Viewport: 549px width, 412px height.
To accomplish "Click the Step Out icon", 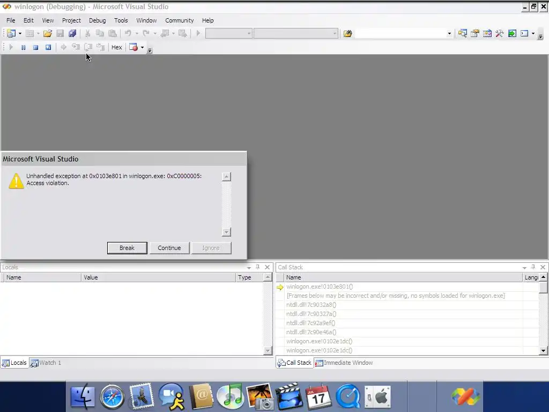I will (100, 47).
